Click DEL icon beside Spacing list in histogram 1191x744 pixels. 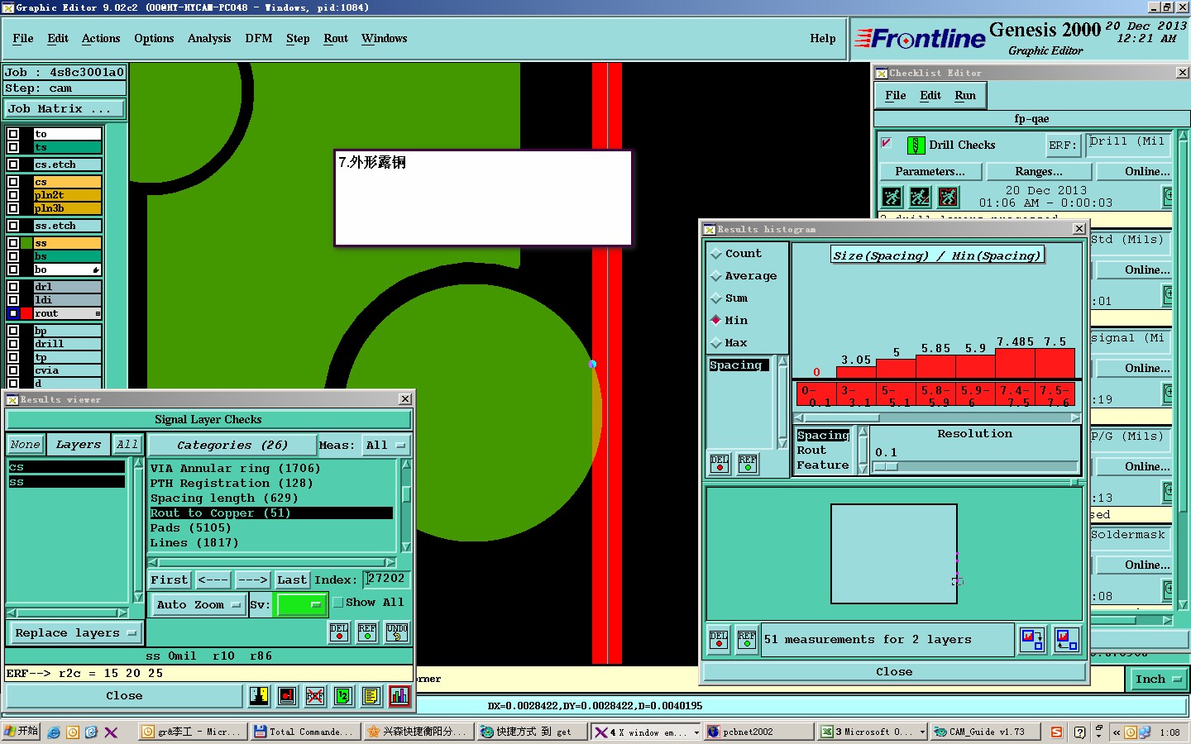point(720,464)
